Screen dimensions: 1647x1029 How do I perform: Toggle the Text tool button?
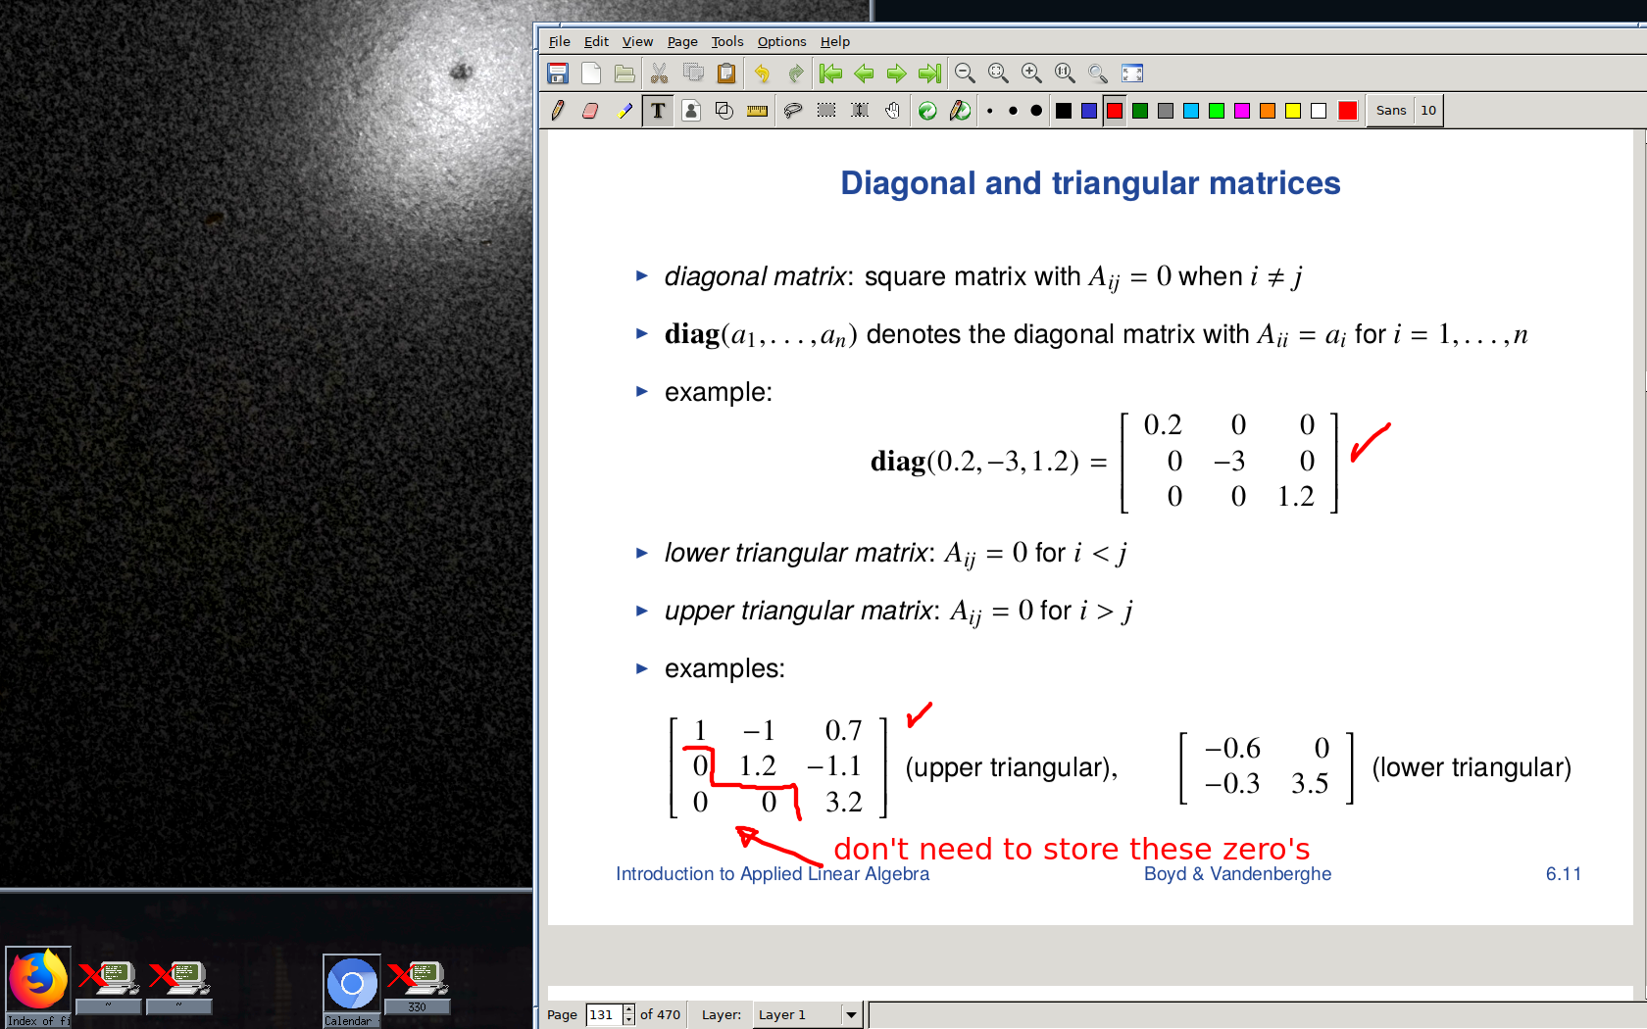658,111
